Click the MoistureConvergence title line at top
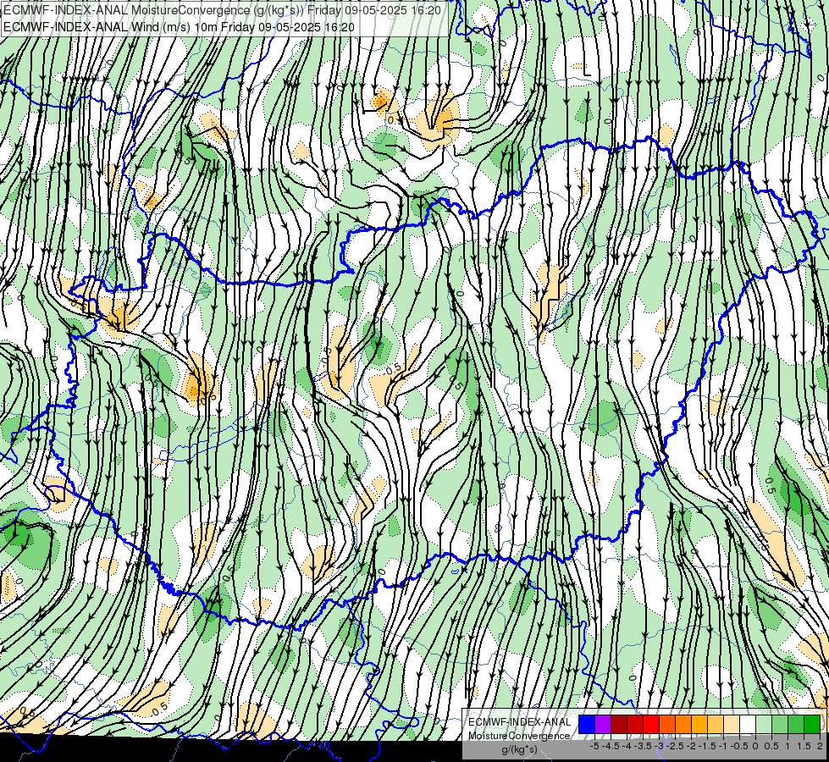This screenshot has height=762, width=829. tap(222, 10)
